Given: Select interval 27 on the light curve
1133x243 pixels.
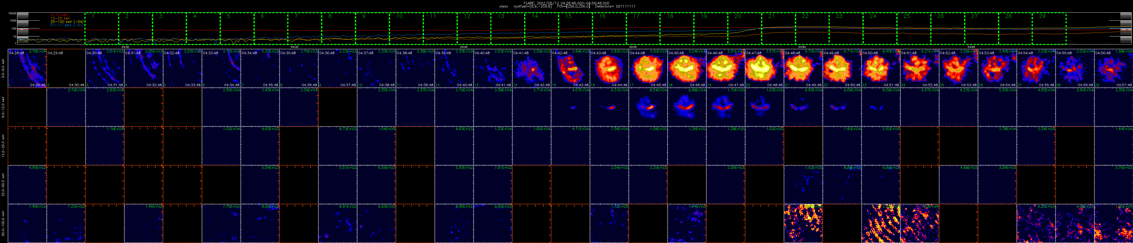Looking at the screenshot, I should tap(982, 28).
